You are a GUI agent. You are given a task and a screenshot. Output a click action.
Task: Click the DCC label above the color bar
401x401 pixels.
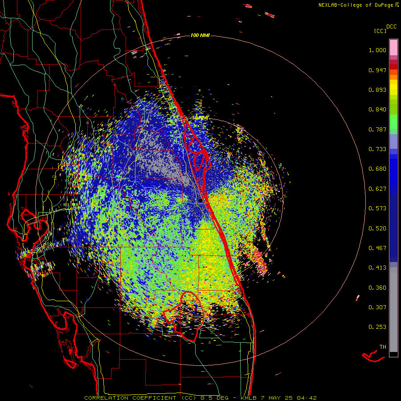392,27
